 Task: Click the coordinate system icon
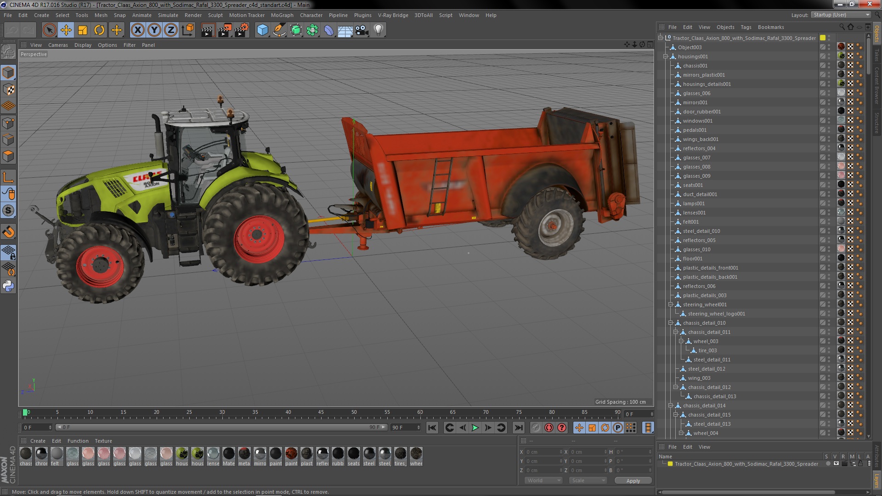click(x=187, y=30)
